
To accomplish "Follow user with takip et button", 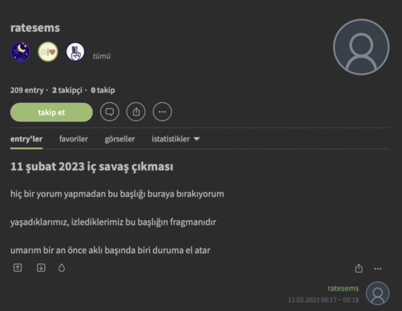I will 52,112.
